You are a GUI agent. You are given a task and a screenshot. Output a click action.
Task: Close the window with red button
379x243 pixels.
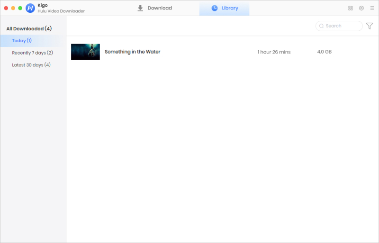click(x=6, y=8)
